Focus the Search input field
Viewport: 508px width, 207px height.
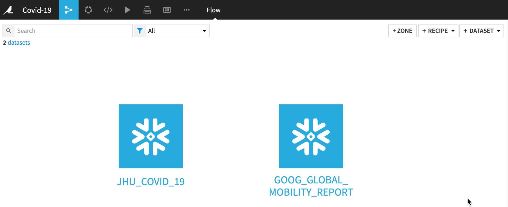74,31
